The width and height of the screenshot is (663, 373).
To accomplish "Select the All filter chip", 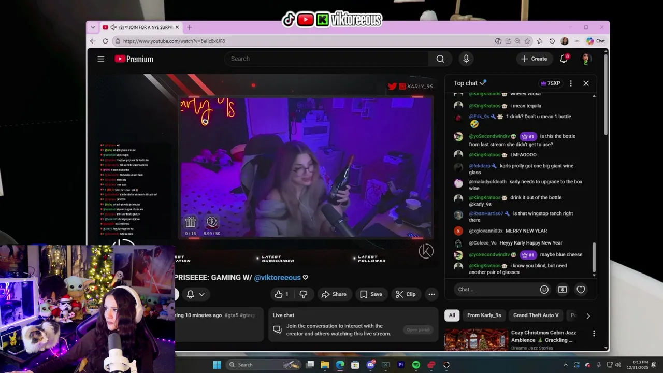I will tap(452, 315).
